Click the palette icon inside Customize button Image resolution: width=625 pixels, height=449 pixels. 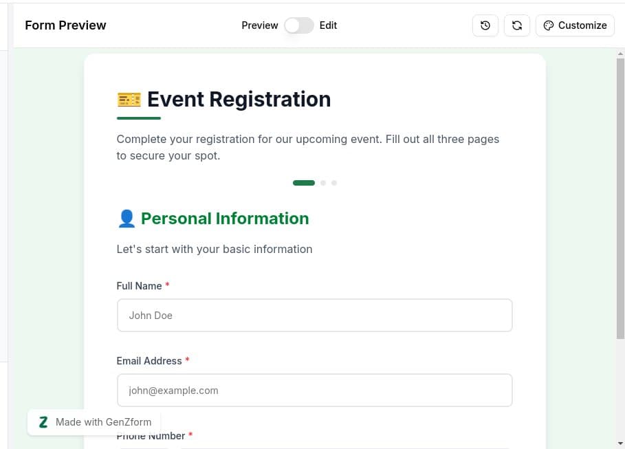[x=548, y=25]
